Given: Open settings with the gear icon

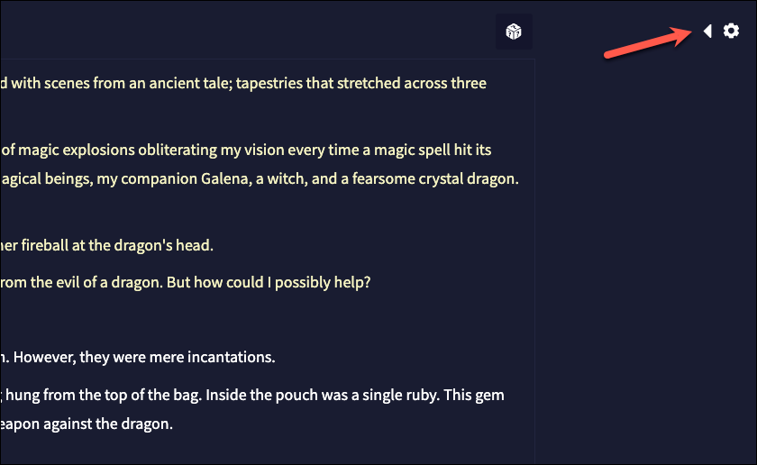Looking at the screenshot, I should 731,31.
